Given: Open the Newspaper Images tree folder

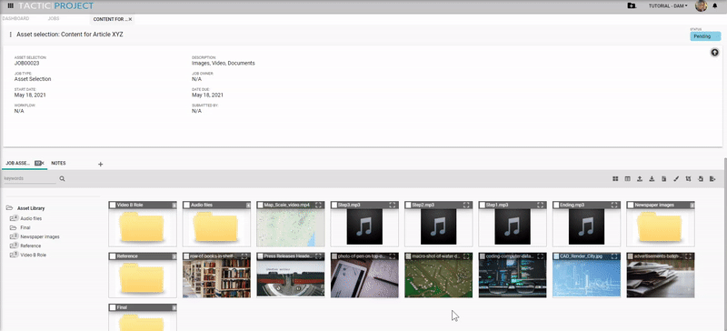Looking at the screenshot, I should coord(39,236).
